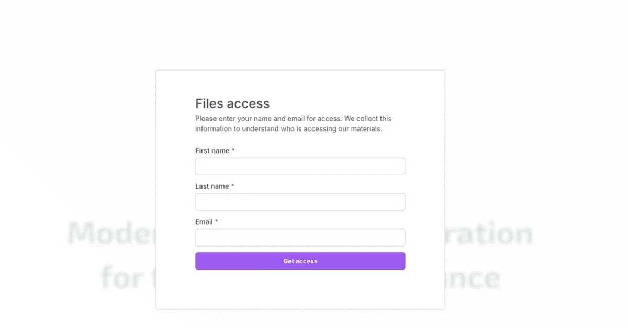
Task: Click the word 'materials' in the description
Action: pos(365,128)
